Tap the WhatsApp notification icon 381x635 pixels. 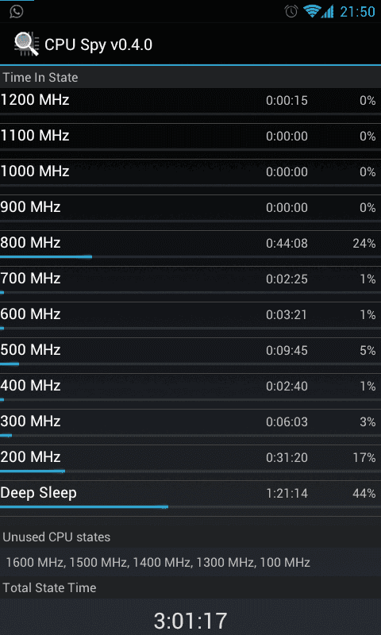(16, 11)
